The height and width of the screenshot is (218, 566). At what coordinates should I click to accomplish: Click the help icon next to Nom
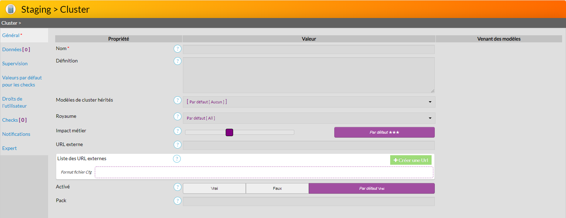click(x=178, y=49)
